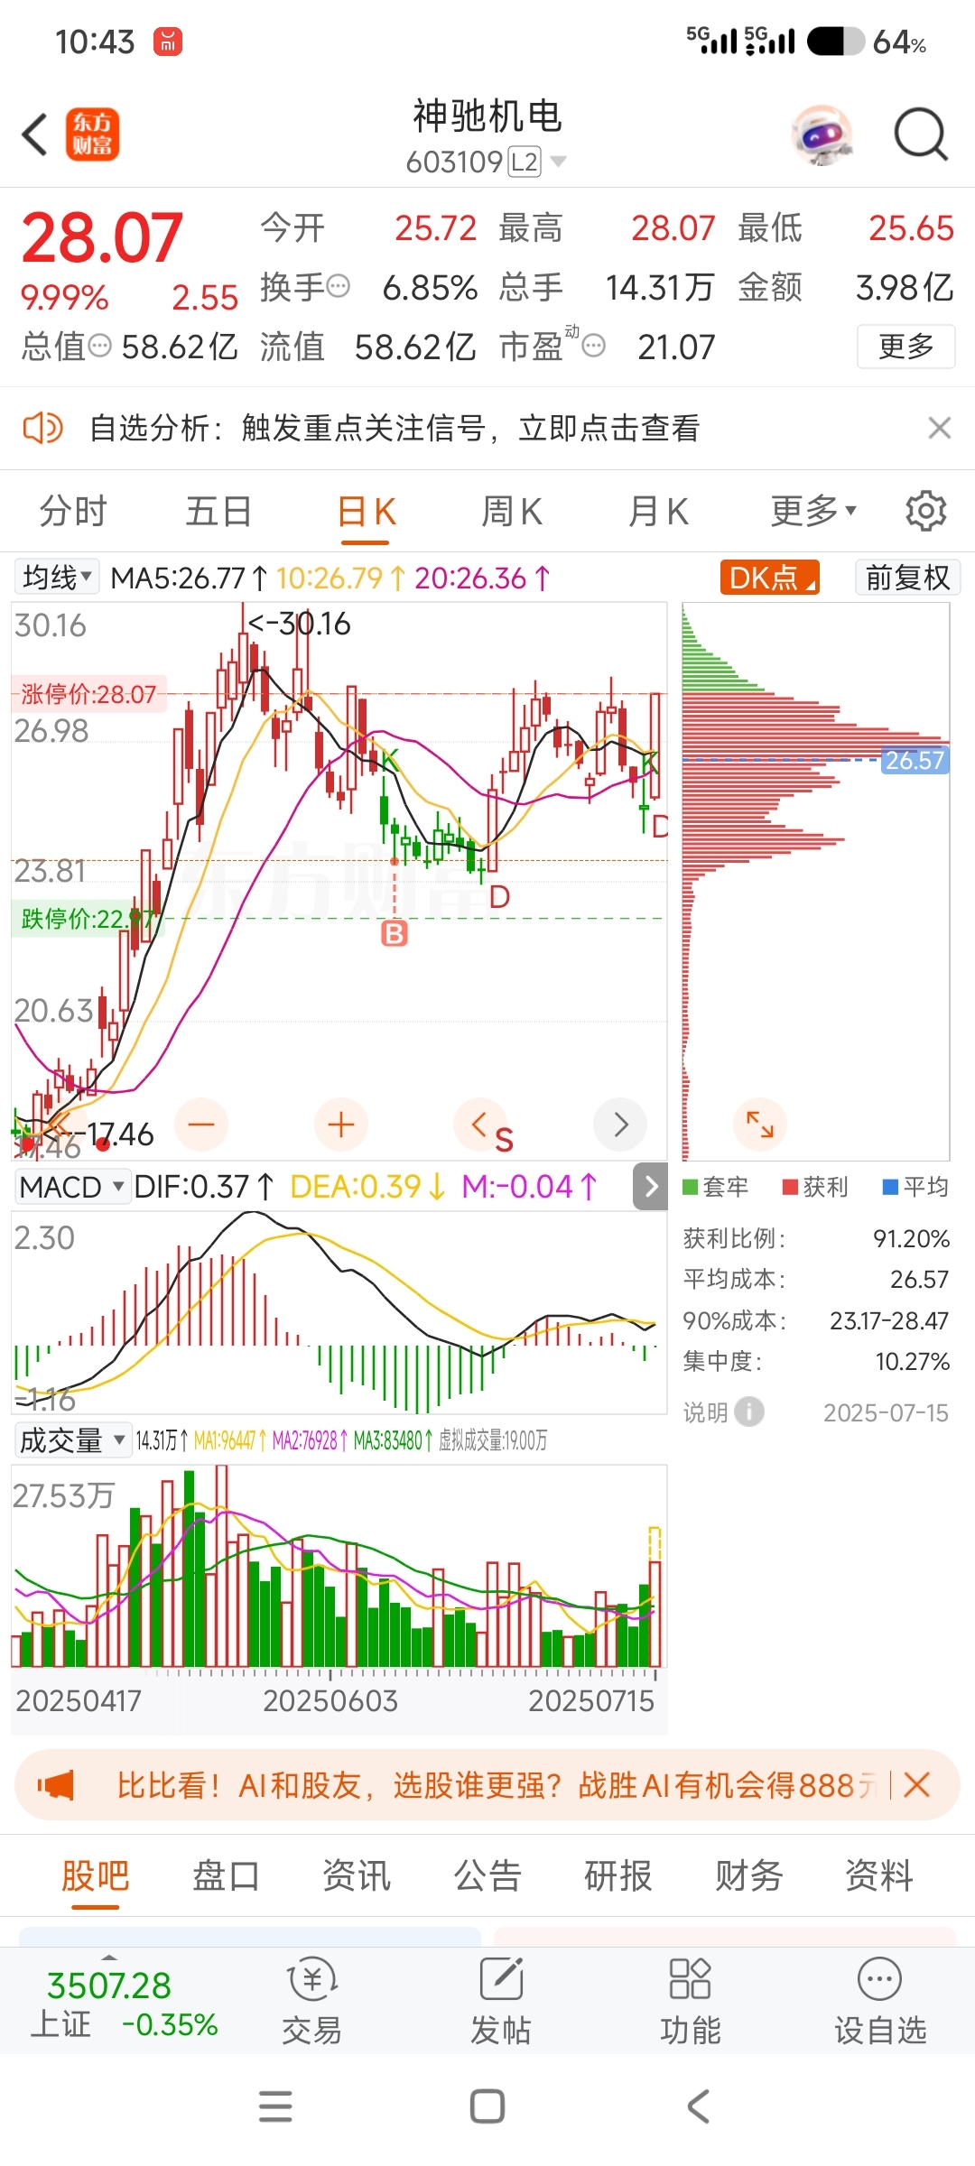
Task: Tap the 总值 info icon
Action: [x=99, y=346]
